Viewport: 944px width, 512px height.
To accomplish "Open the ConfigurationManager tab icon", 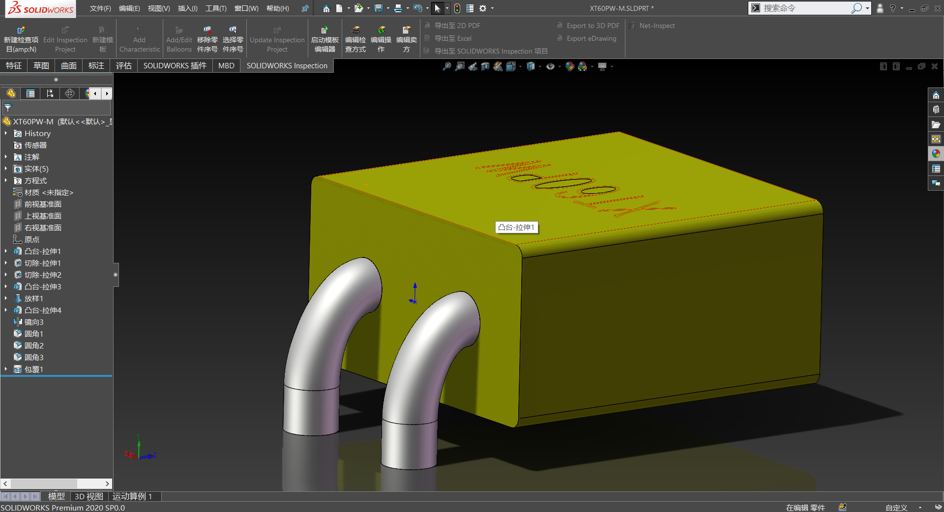I will point(50,93).
